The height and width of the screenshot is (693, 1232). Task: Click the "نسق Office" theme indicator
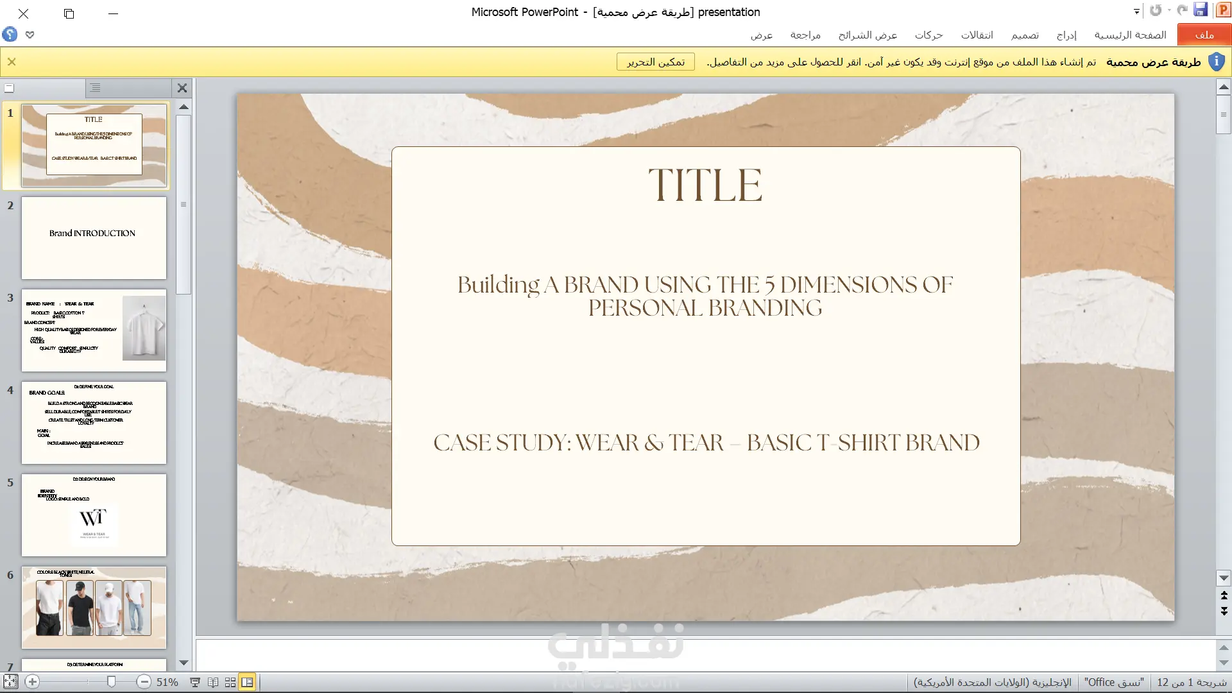click(1114, 682)
